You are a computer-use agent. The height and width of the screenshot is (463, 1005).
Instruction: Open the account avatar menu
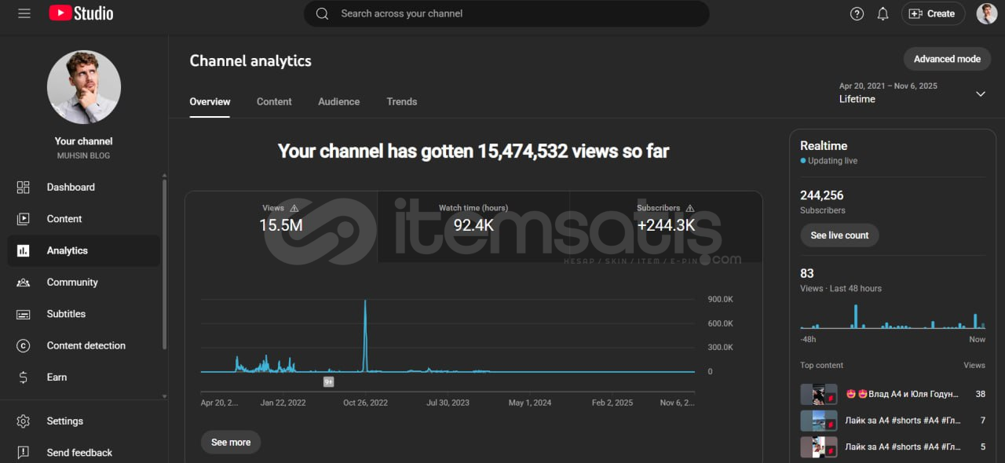(x=986, y=13)
